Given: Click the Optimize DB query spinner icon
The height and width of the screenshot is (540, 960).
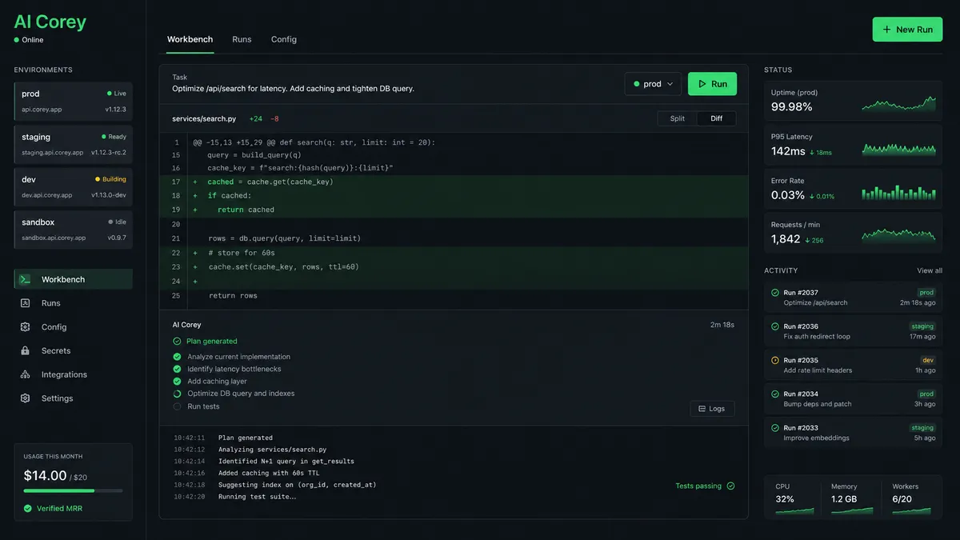Looking at the screenshot, I should 177,394.
